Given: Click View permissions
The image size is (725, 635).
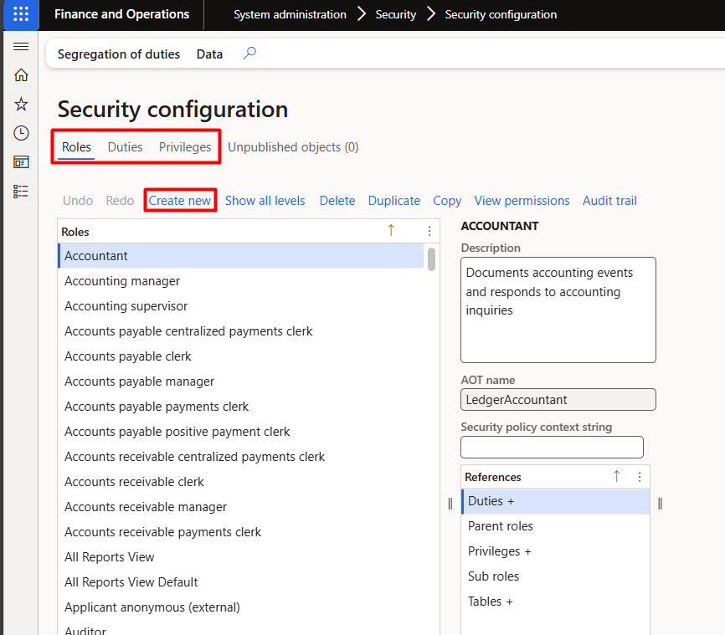Looking at the screenshot, I should coord(522,201).
